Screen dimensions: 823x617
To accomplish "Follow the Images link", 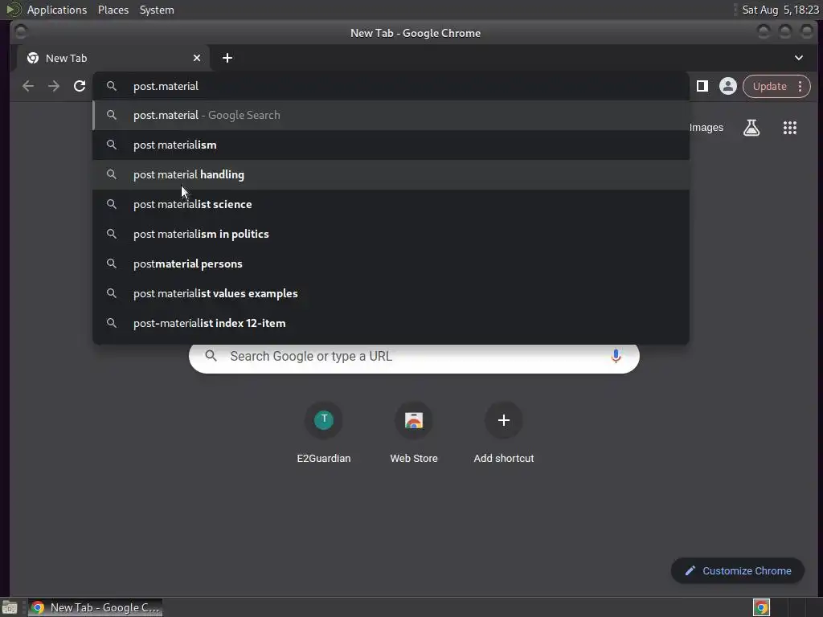I will pyautogui.click(x=706, y=128).
